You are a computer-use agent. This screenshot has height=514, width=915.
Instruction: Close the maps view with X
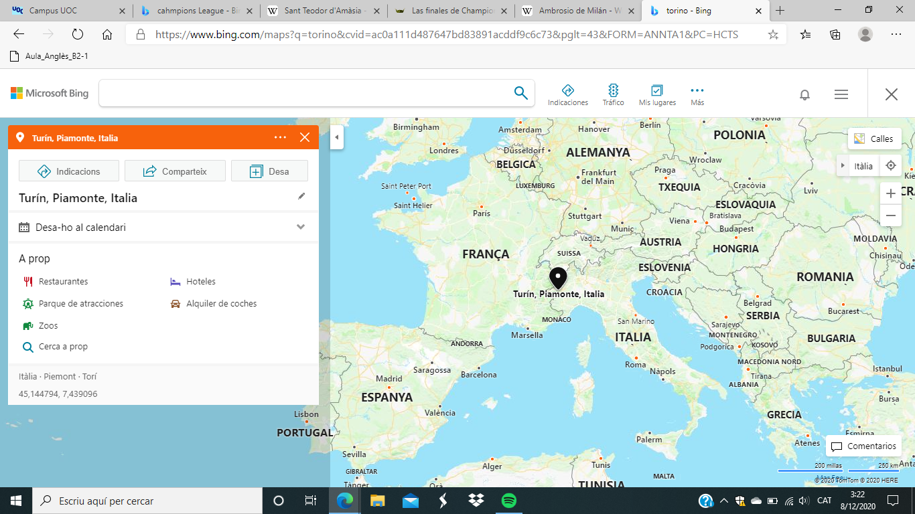click(x=891, y=94)
